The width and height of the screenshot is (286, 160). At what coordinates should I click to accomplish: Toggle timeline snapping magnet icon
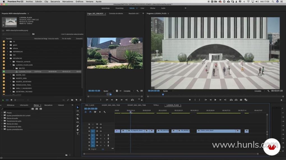tap(90, 112)
